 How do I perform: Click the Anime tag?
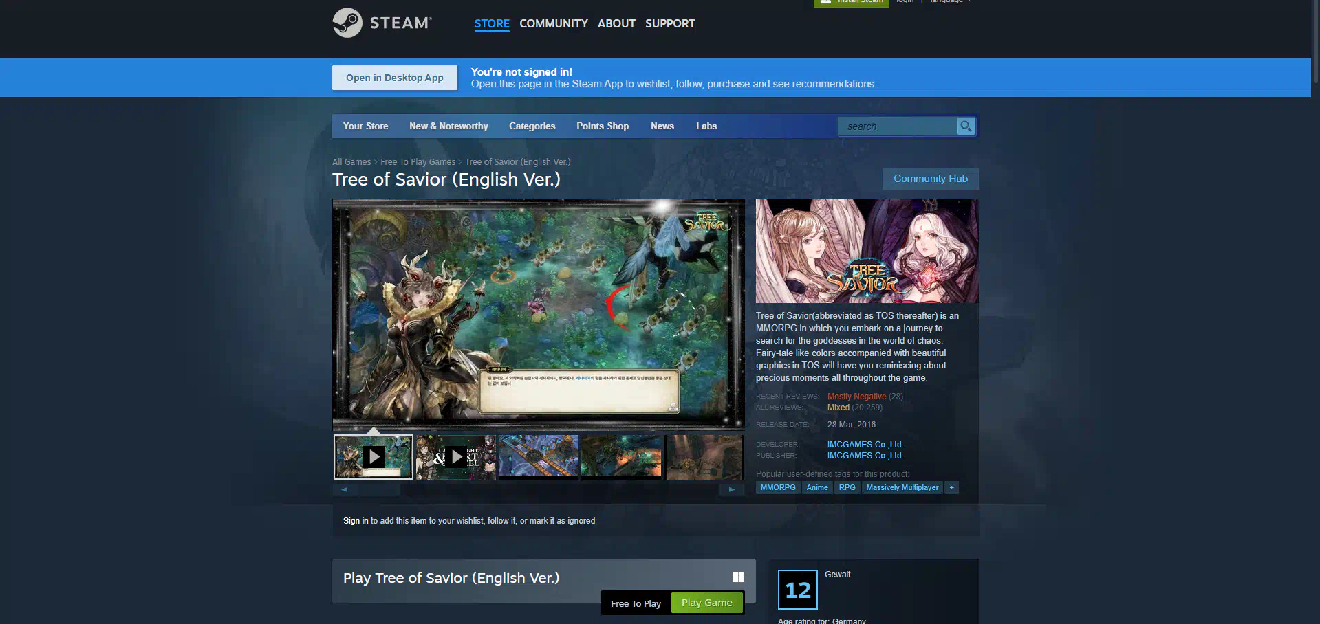(x=817, y=487)
